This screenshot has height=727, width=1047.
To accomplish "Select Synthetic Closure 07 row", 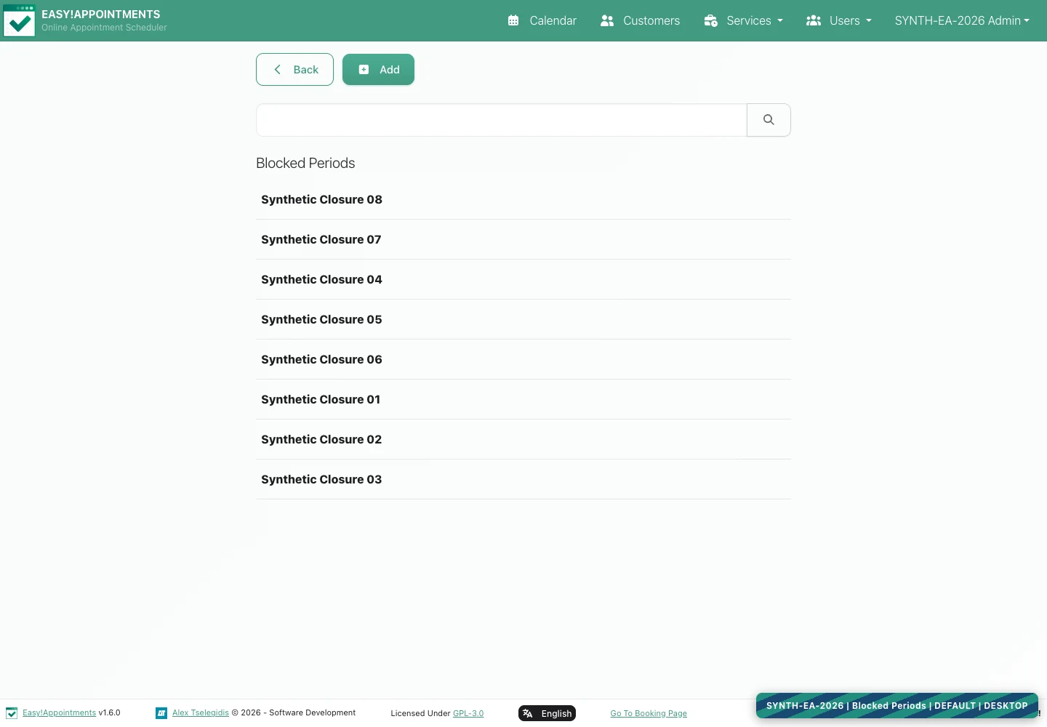I will (523, 239).
